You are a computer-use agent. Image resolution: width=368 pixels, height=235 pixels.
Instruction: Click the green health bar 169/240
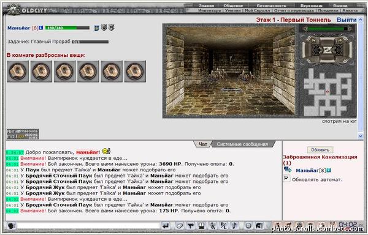67,28
